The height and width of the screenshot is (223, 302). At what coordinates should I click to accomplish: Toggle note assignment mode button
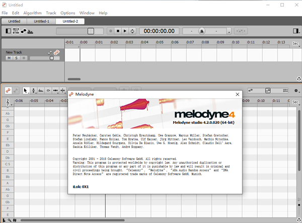16,91
